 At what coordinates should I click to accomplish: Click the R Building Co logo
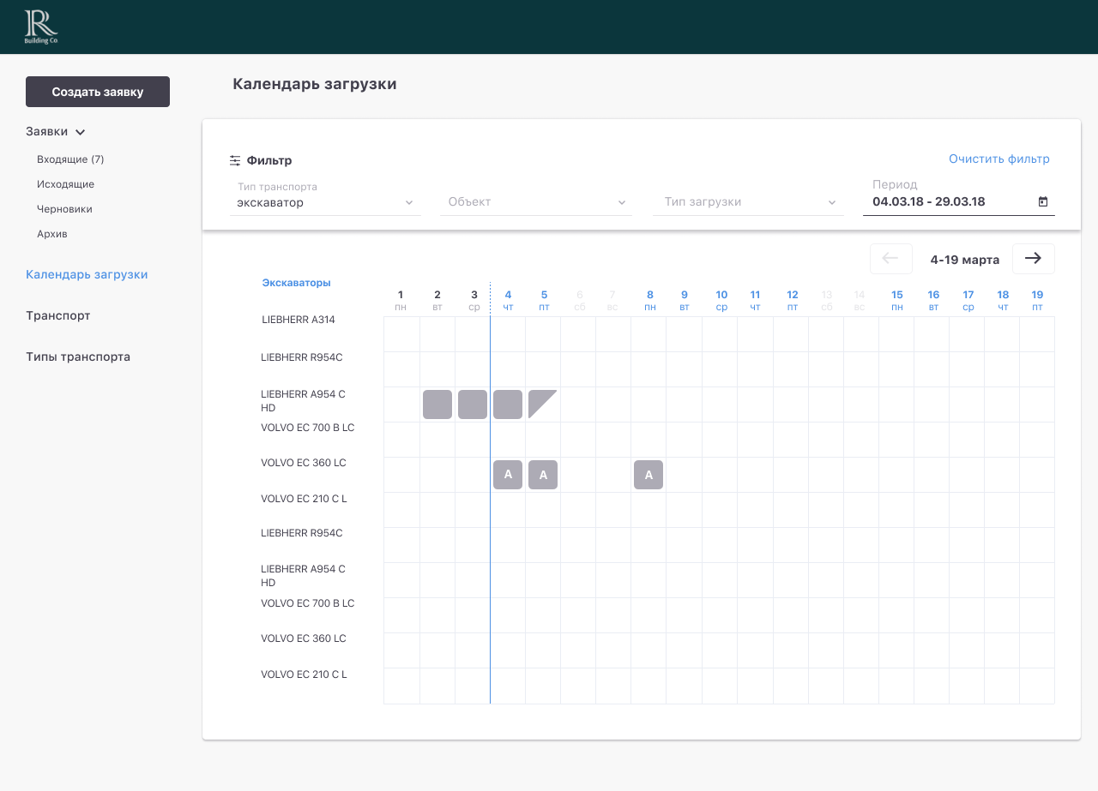pyautogui.click(x=41, y=27)
